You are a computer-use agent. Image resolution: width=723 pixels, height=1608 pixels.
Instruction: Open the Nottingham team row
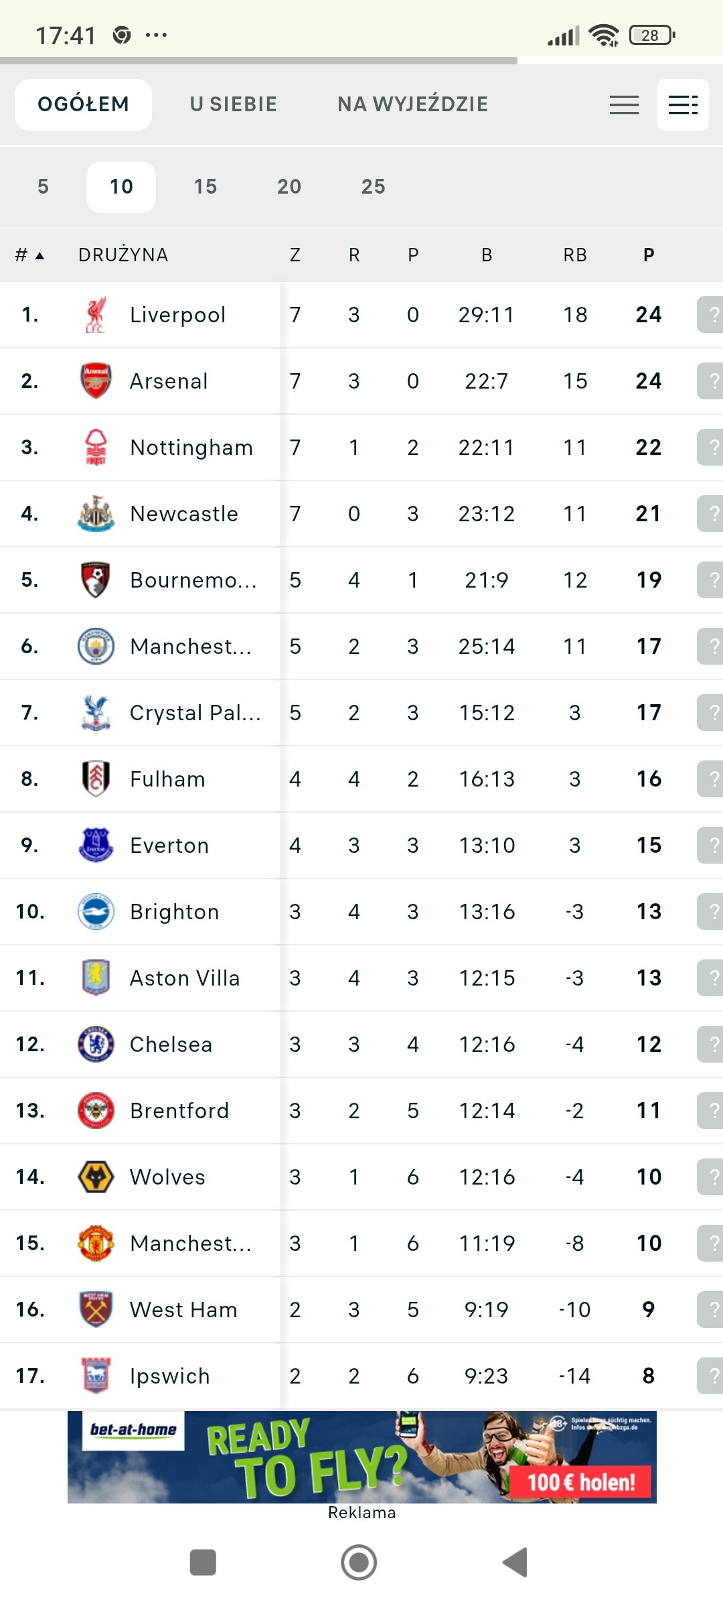pyautogui.click(x=191, y=448)
